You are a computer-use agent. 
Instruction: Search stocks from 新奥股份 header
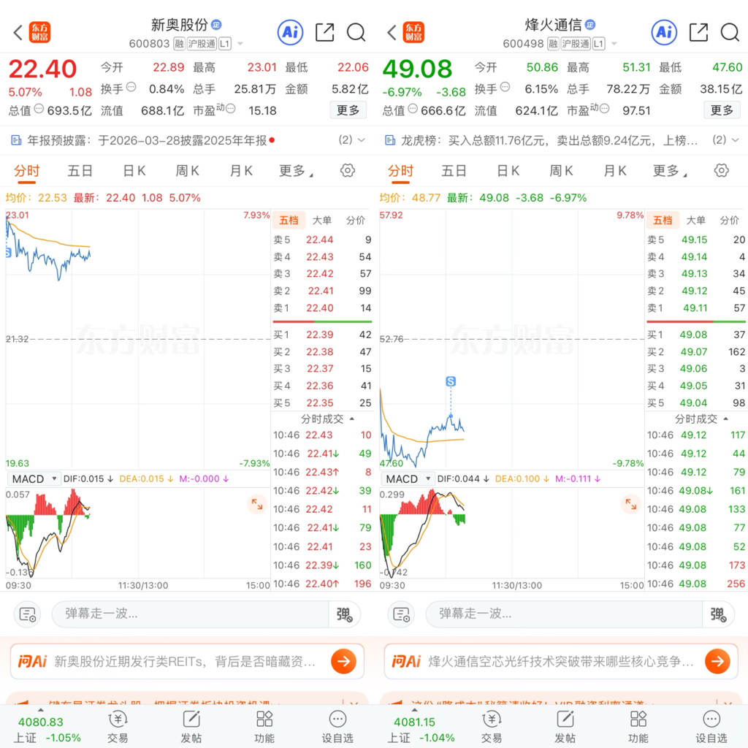(x=356, y=32)
